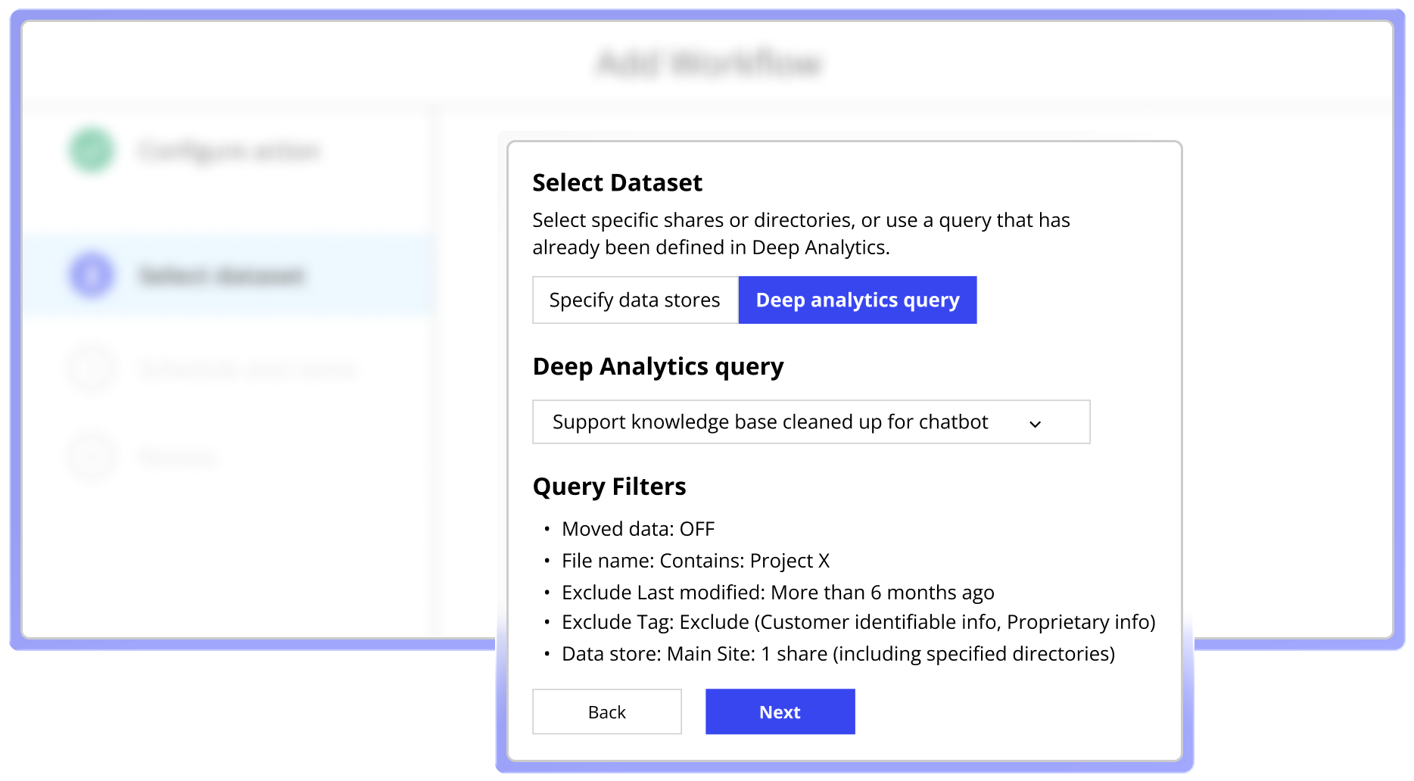This screenshot has width=1414, height=781.
Task: Open the final Review step label
Action: tap(179, 457)
